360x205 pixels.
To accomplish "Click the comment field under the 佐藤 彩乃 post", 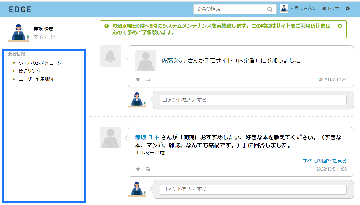I will point(253,100).
